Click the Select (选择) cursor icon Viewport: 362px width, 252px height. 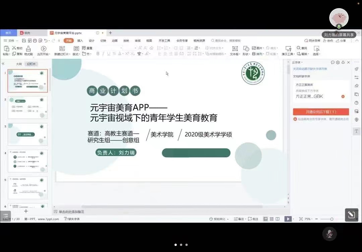[316, 48]
